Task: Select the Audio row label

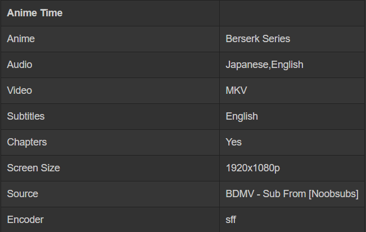Action: (20, 65)
